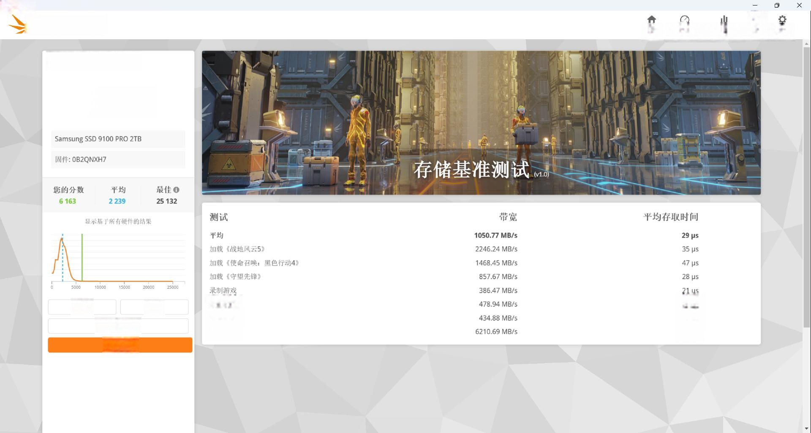Click the 显示基于所有硬件的结果 caption
The width and height of the screenshot is (811, 433).
[118, 221]
